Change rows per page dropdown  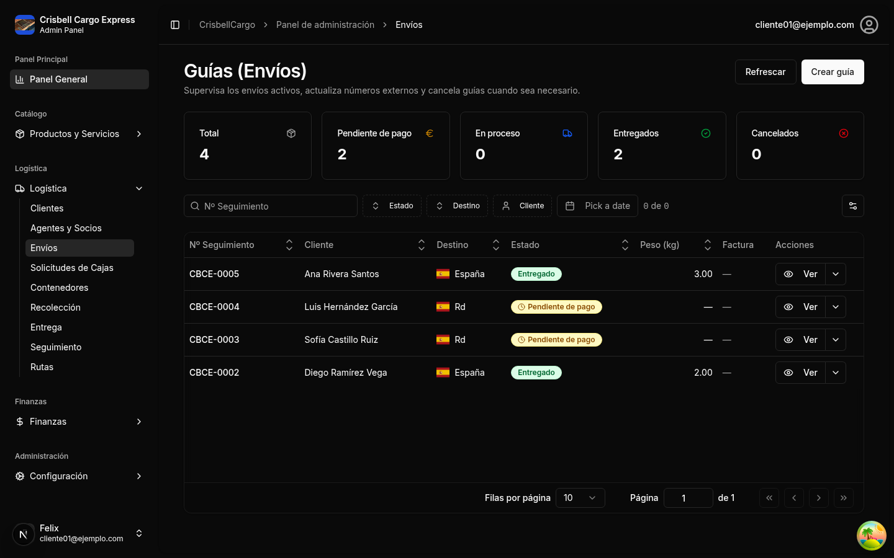580,498
